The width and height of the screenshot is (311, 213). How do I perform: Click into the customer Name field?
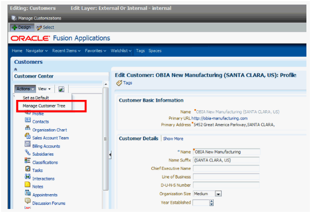[226, 152]
